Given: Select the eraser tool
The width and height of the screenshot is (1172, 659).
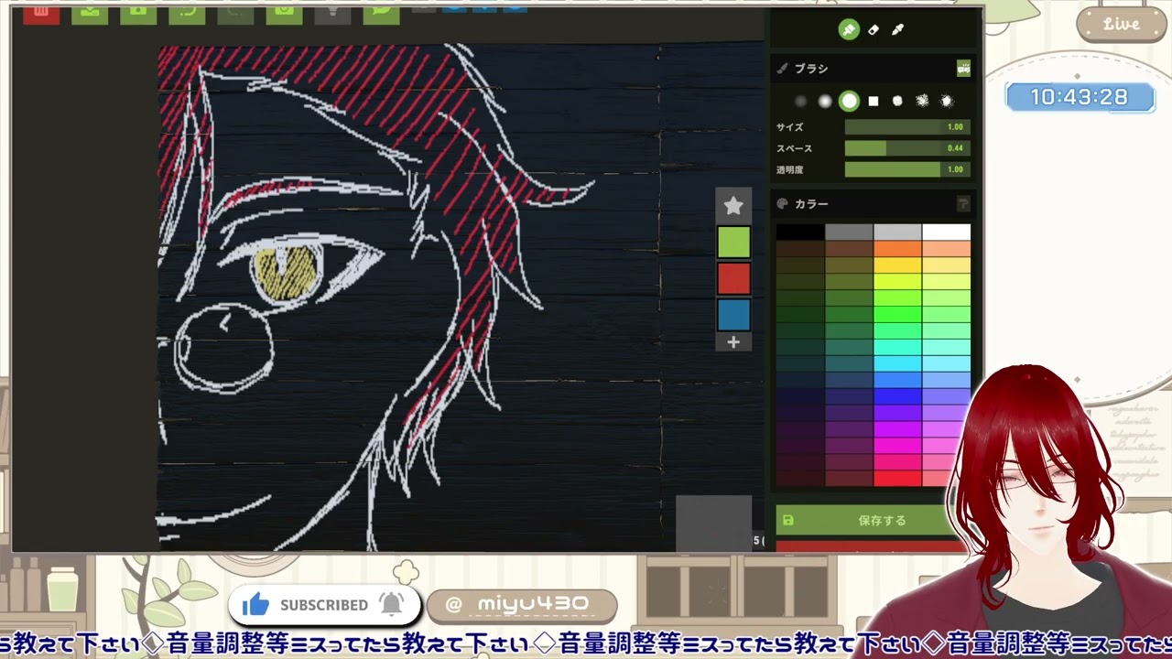Looking at the screenshot, I should (x=874, y=29).
